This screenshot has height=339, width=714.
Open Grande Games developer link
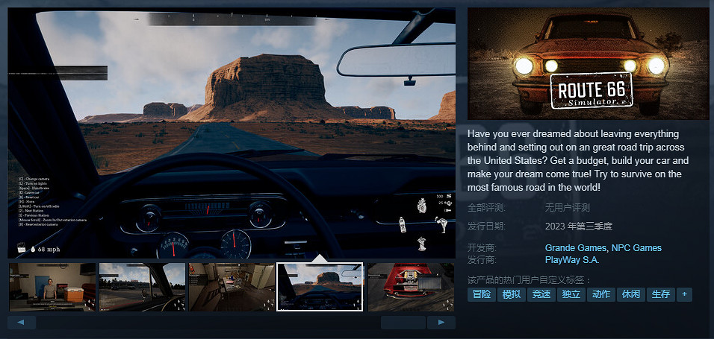click(575, 247)
